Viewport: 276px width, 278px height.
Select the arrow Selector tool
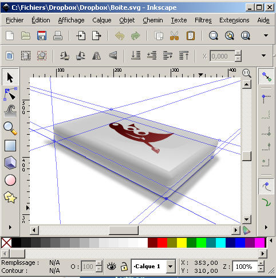coord(10,77)
